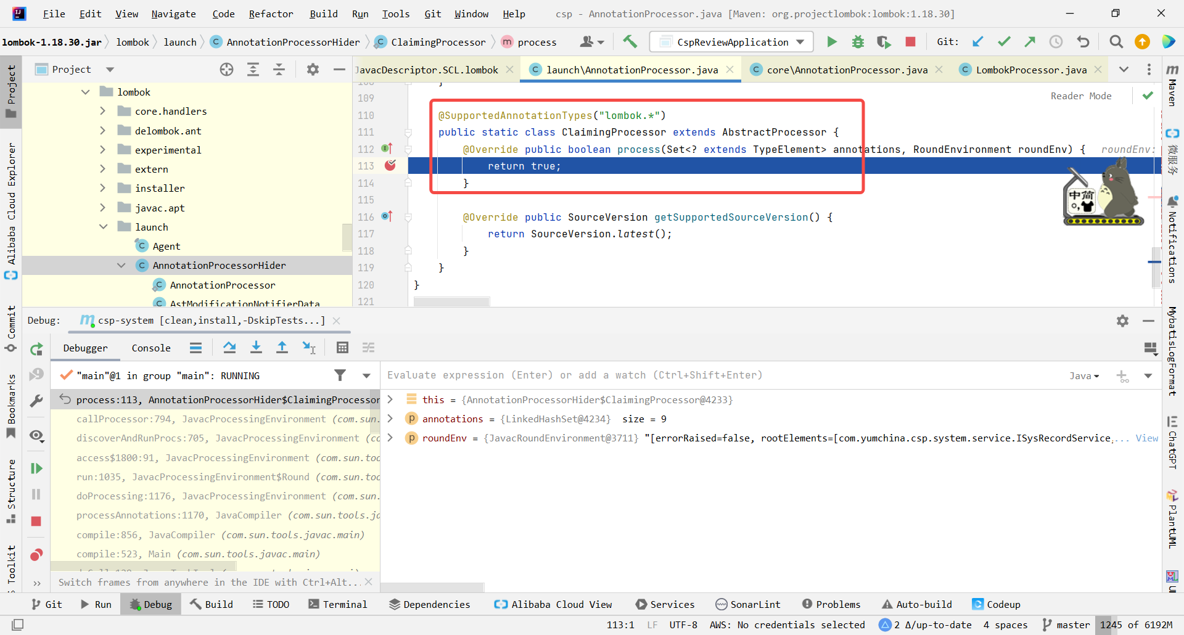The image size is (1184, 635).
Task: Click memory indicator 1245 of 6192M
Action: tap(1136, 625)
